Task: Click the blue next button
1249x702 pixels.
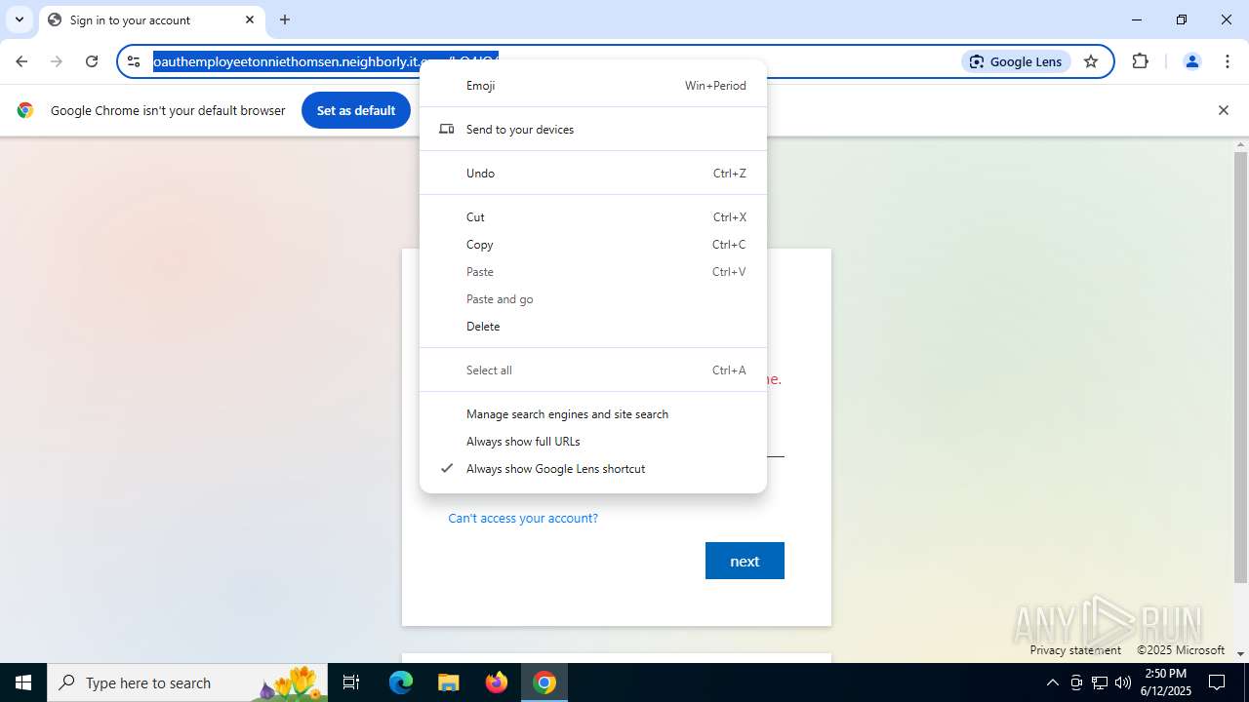Action: click(745, 561)
